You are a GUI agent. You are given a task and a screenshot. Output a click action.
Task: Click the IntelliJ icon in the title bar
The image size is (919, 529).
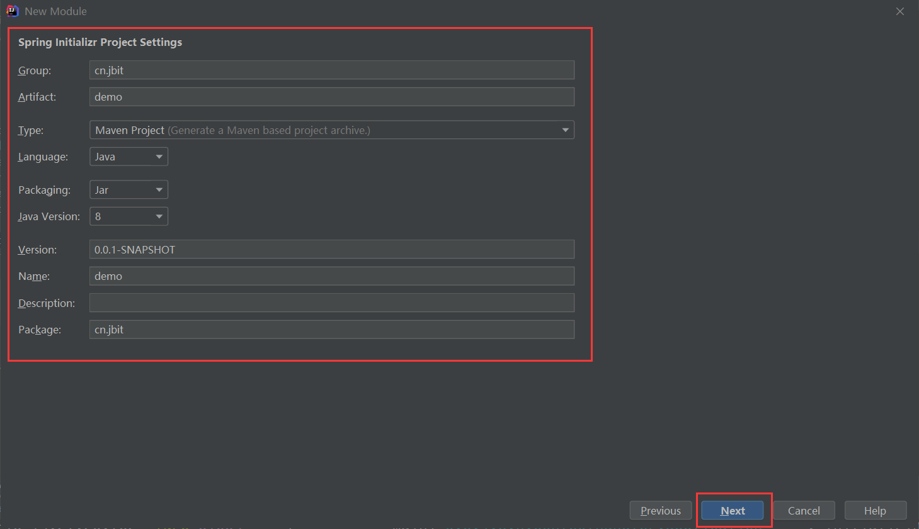[12, 11]
